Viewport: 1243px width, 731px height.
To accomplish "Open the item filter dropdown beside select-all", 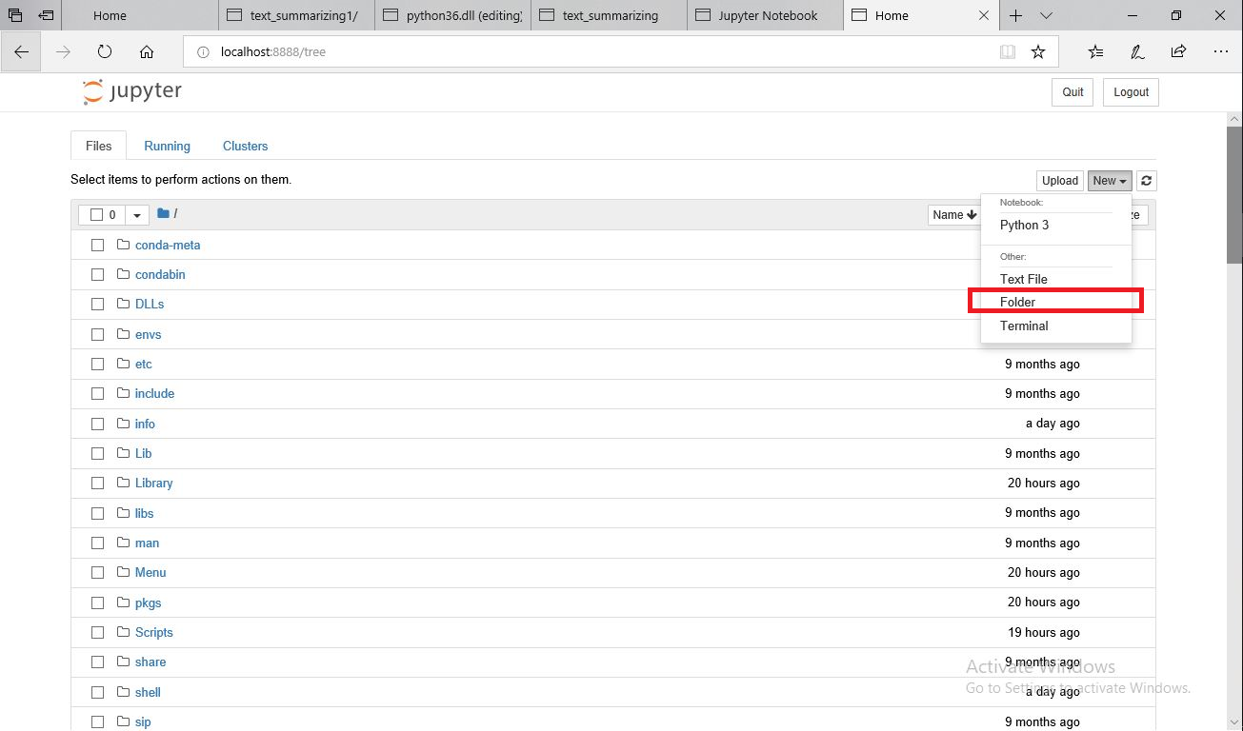I will point(136,214).
